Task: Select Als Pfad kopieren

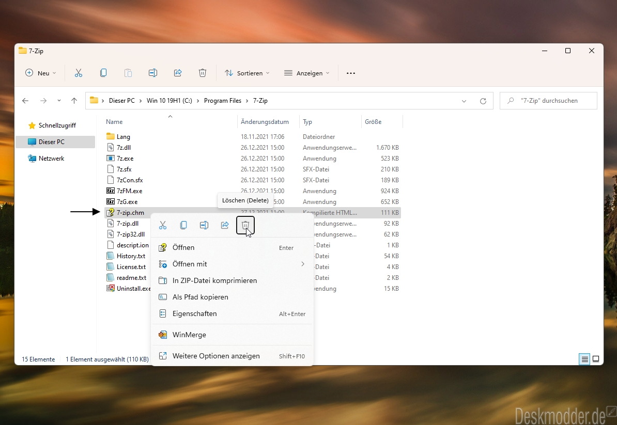Action: point(232,297)
